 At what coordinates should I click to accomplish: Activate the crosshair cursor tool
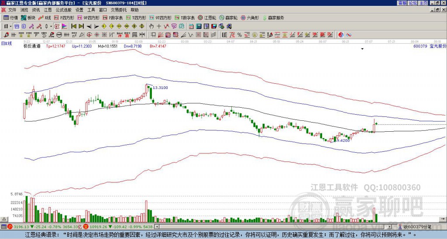coord(159,27)
